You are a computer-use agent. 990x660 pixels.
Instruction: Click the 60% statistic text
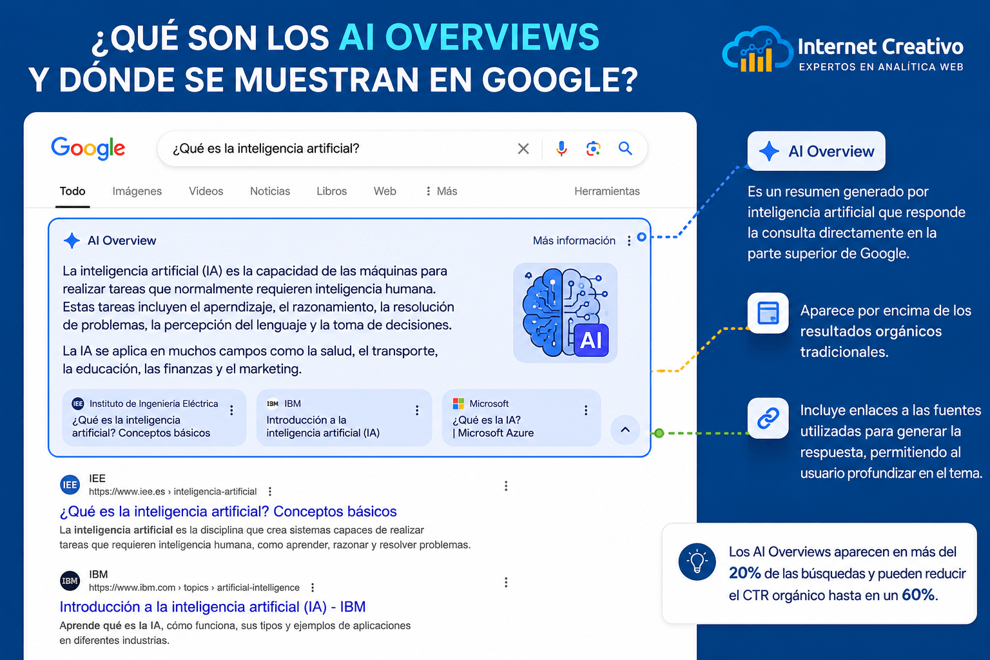tap(918, 594)
